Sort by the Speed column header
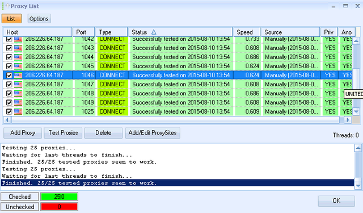This screenshot has height=213, width=363. click(246, 32)
